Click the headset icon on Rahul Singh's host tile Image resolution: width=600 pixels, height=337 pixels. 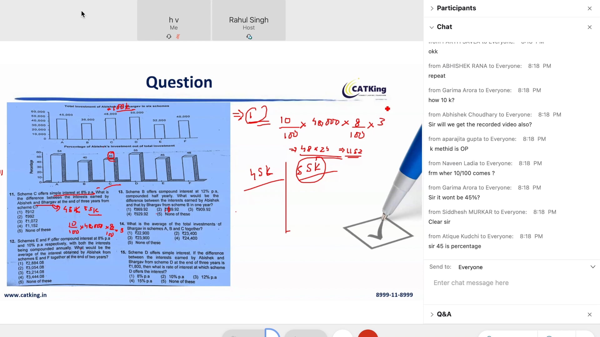pos(249,37)
